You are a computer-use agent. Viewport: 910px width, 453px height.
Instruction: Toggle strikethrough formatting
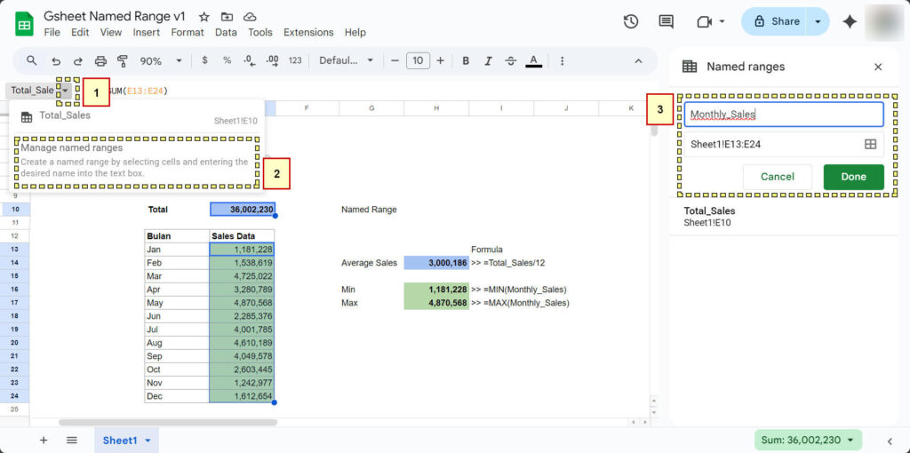pos(511,60)
